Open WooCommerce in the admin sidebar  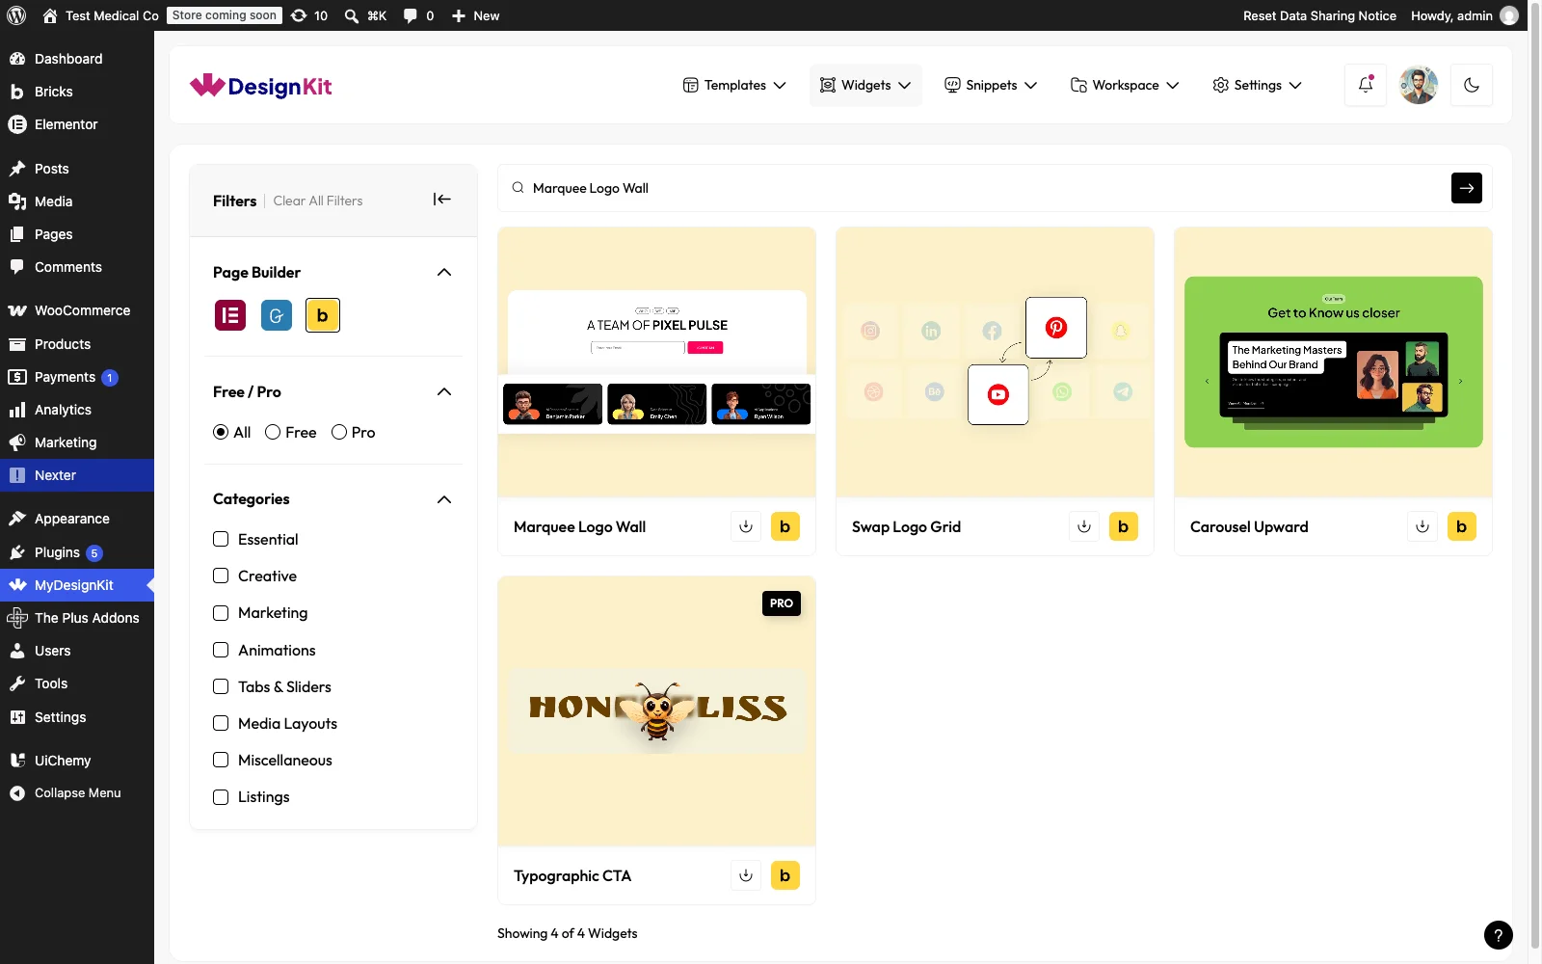pyautogui.click(x=77, y=310)
